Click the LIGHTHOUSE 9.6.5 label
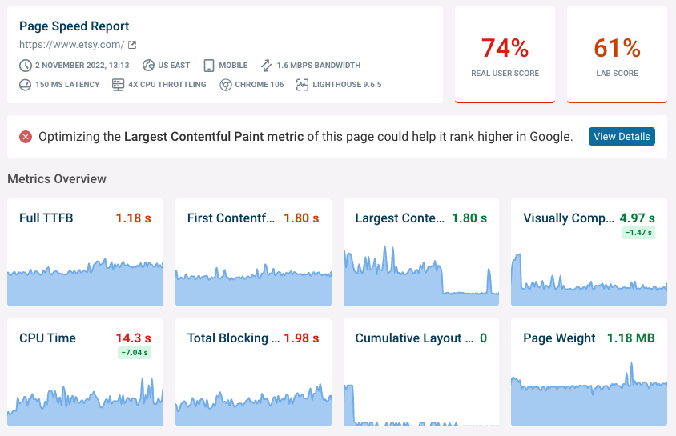 coord(347,85)
